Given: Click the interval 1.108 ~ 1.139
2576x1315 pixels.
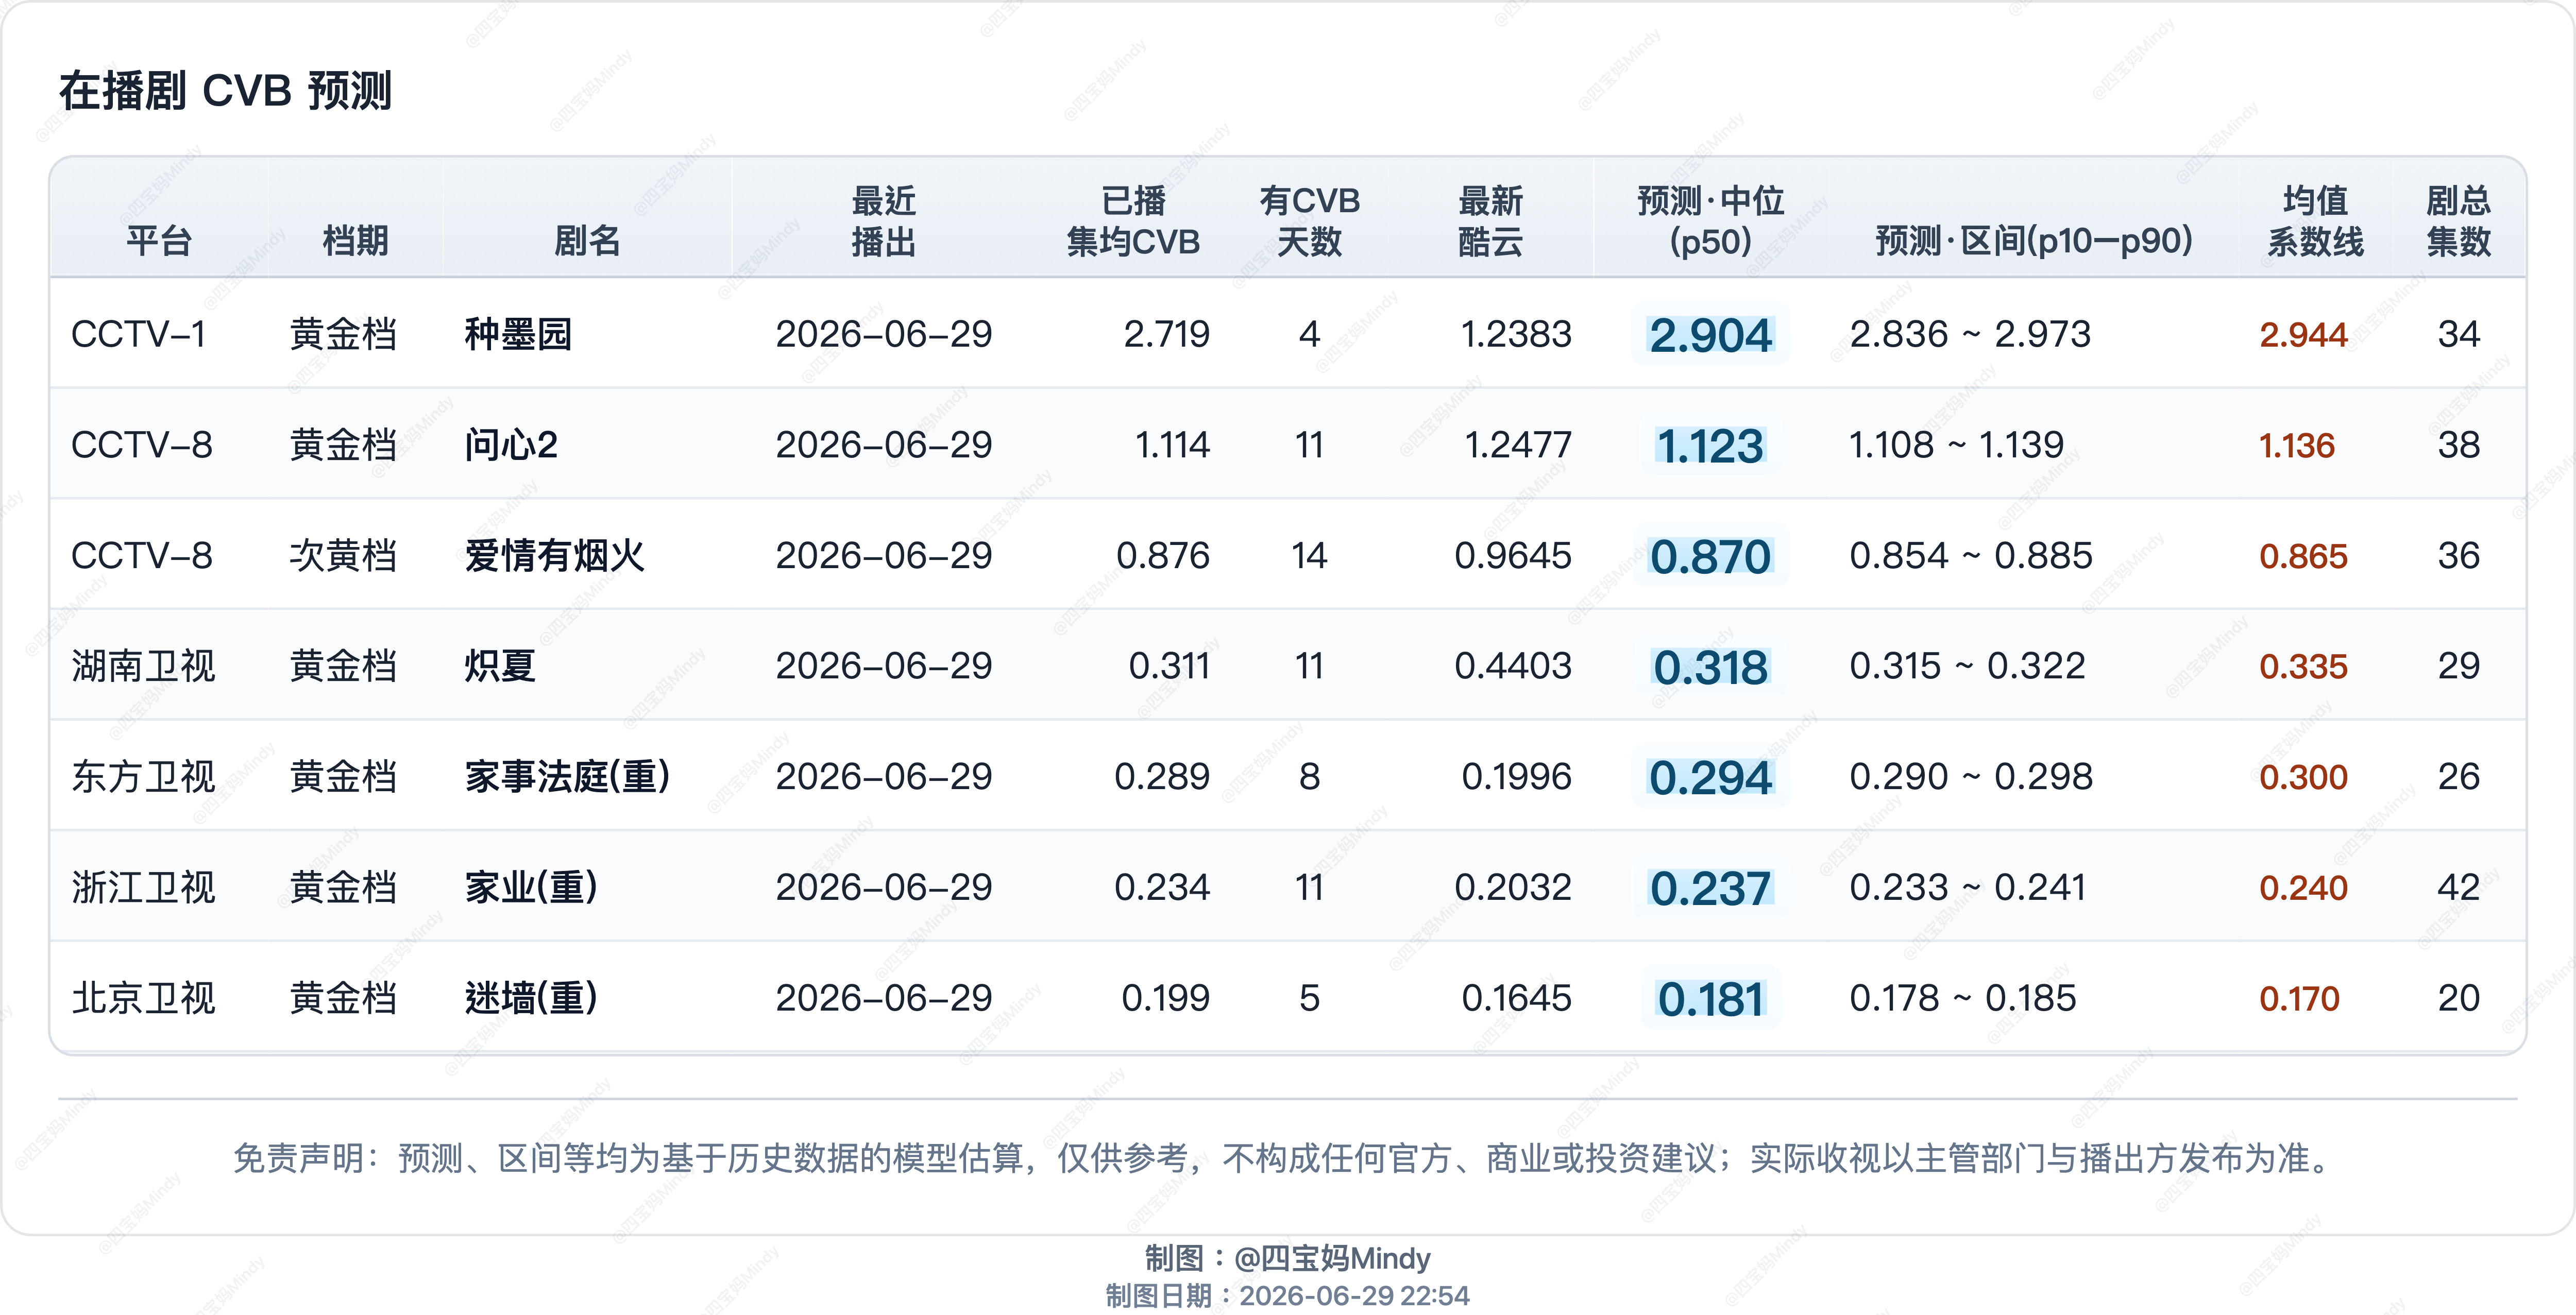Looking at the screenshot, I should (1956, 445).
